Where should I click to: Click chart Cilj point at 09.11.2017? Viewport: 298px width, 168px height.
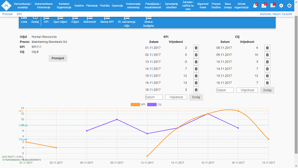[x=117, y=119]
